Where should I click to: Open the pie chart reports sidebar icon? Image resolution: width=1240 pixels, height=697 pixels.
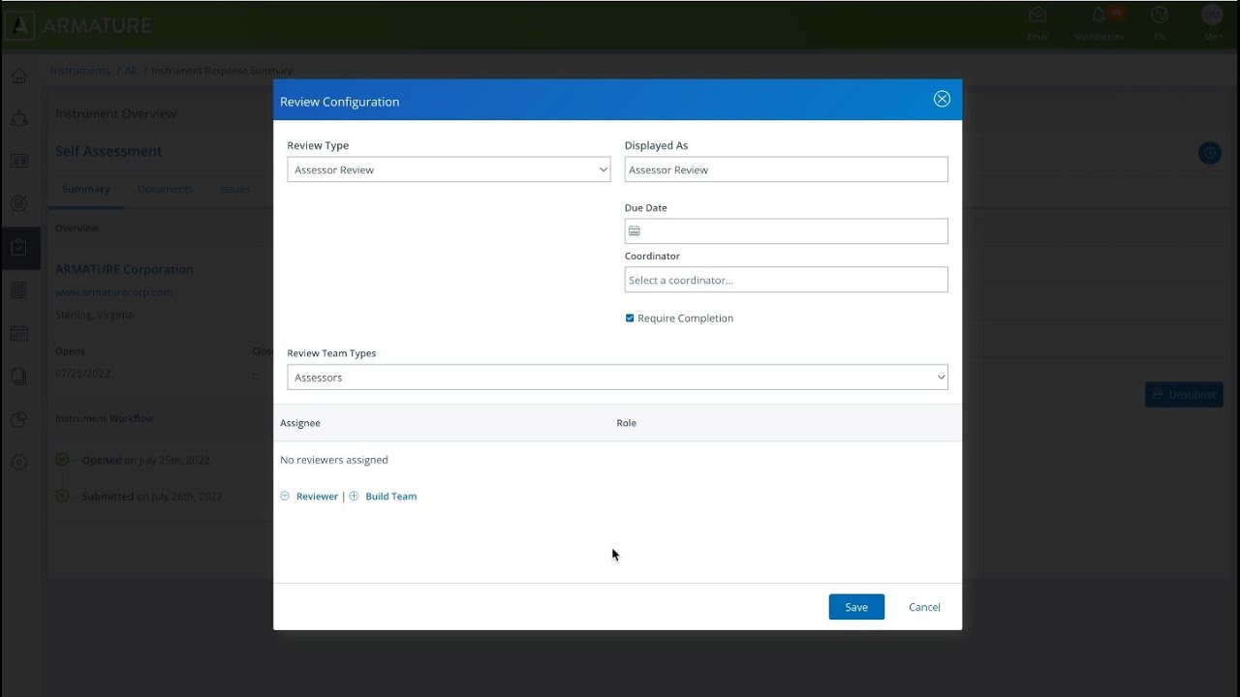(19, 419)
